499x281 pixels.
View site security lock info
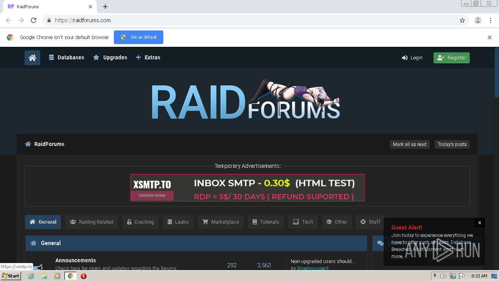(49, 20)
